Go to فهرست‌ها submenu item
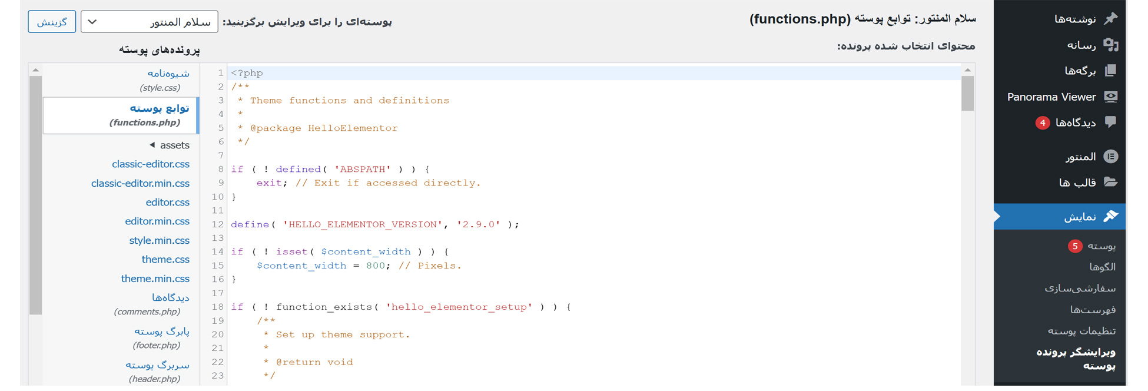The width and height of the screenshot is (1148, 391). (x=1093, y=309)
